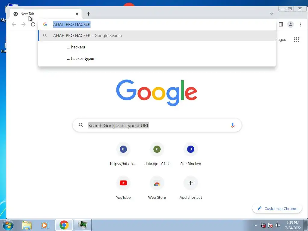
Task: Click the browser back arrow
Action: (14, 24)
